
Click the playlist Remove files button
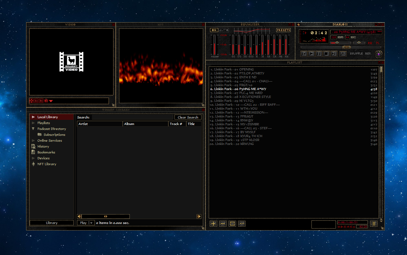(223, 224)
